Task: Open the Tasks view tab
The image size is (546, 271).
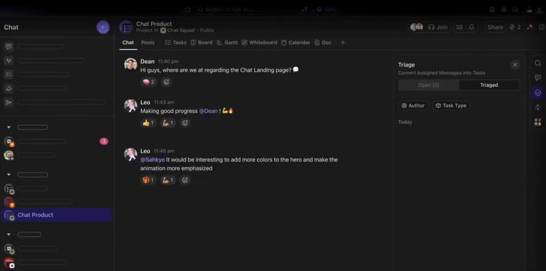Action: (176, 42)
